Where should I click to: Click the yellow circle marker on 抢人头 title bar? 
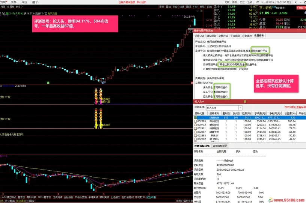(x=245, y=101)
